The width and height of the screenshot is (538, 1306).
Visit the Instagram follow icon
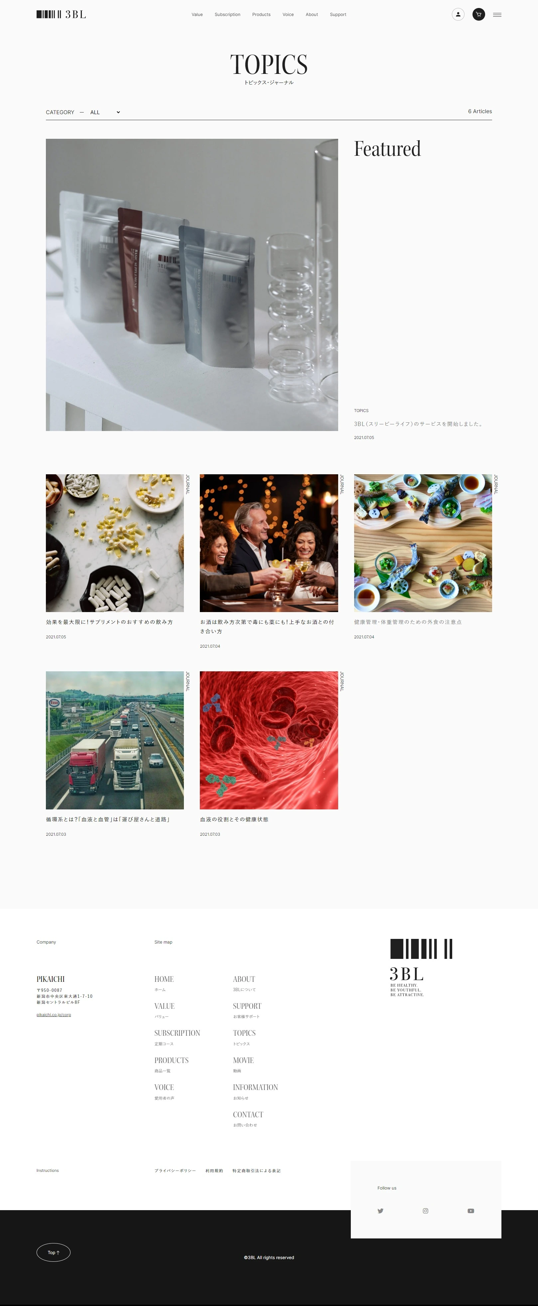tap(426, 1211)
